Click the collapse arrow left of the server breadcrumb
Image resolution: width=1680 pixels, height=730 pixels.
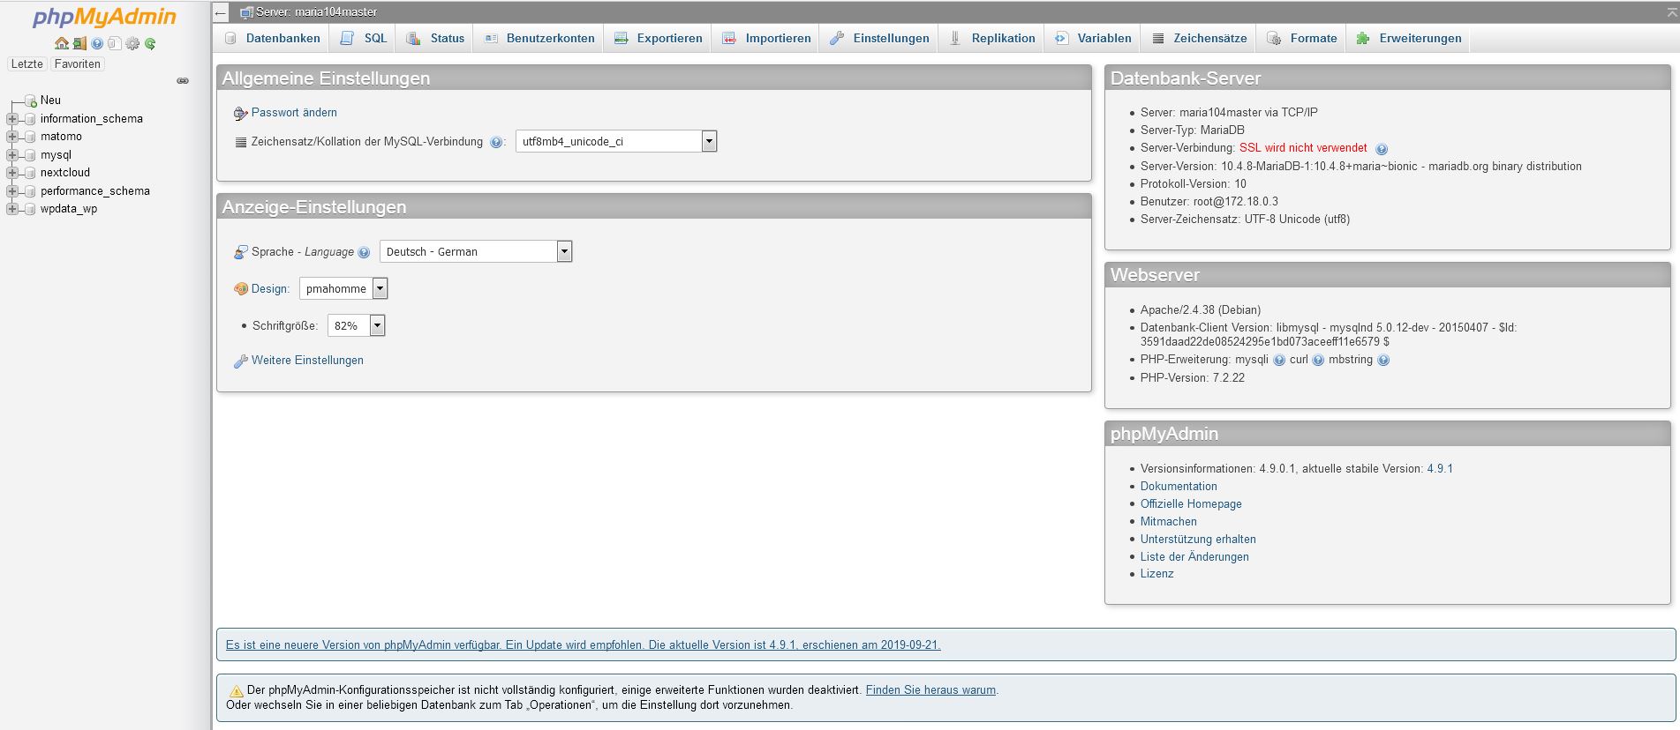coord(221,12)
